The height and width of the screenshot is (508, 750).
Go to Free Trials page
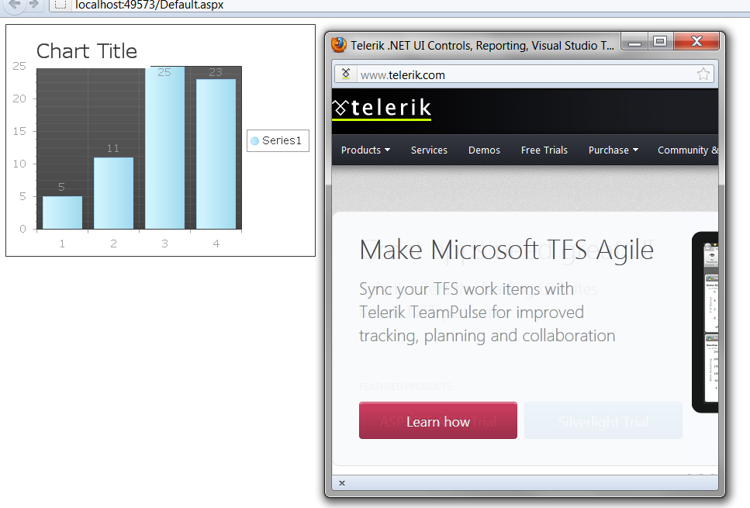tap(544, 150)
